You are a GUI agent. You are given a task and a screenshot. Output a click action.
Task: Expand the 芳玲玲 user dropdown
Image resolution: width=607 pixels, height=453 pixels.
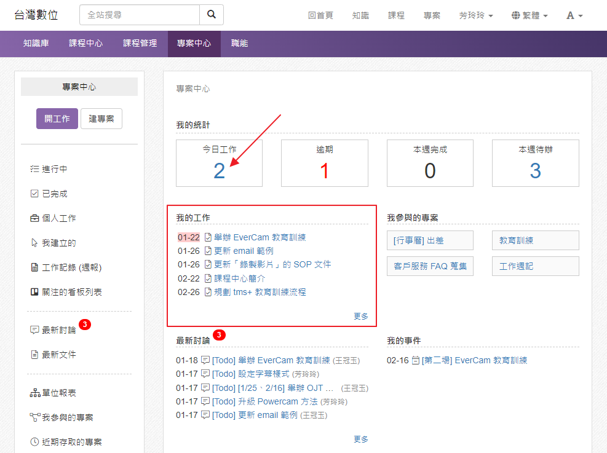475,15
